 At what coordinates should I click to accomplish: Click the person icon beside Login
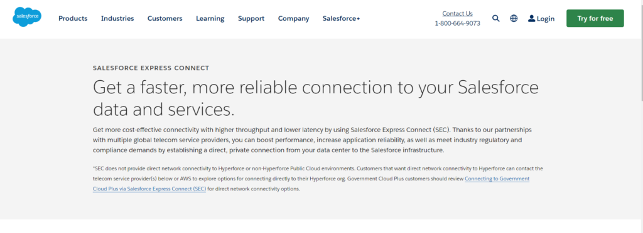coord(531,18)
